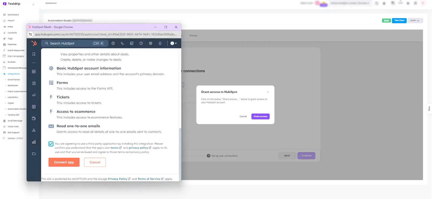Click the Textdrip logo
This screenshot has width=432, height=199.
pos(12,4)
